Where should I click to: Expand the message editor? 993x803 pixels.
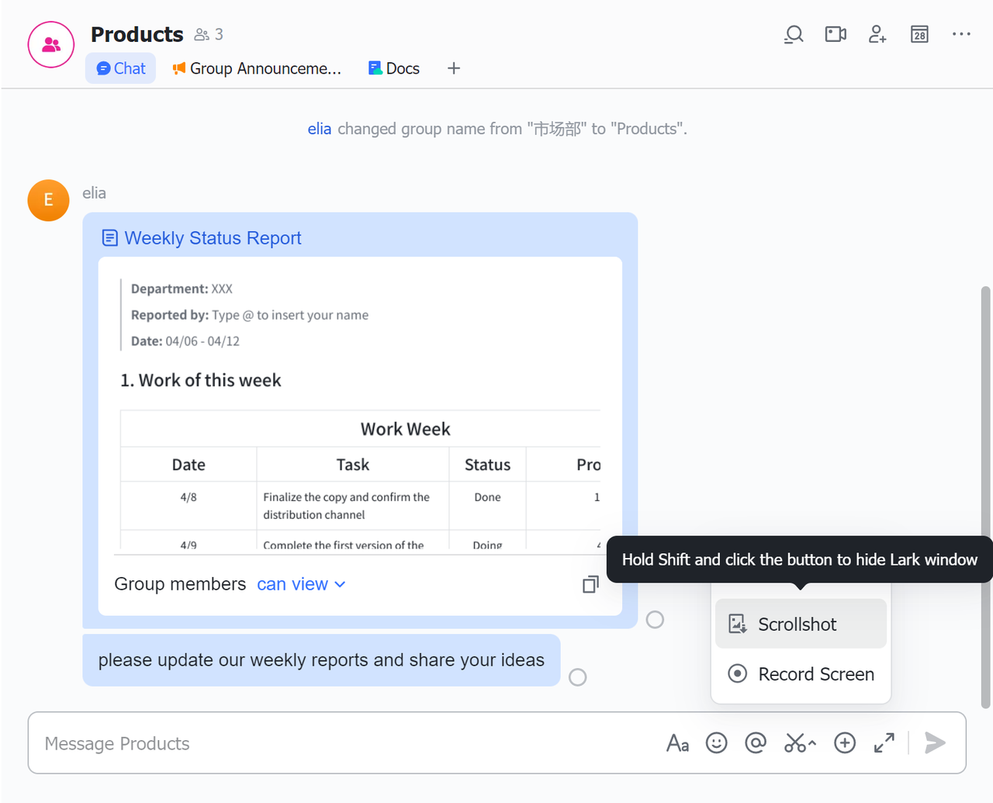coord(884,743)
